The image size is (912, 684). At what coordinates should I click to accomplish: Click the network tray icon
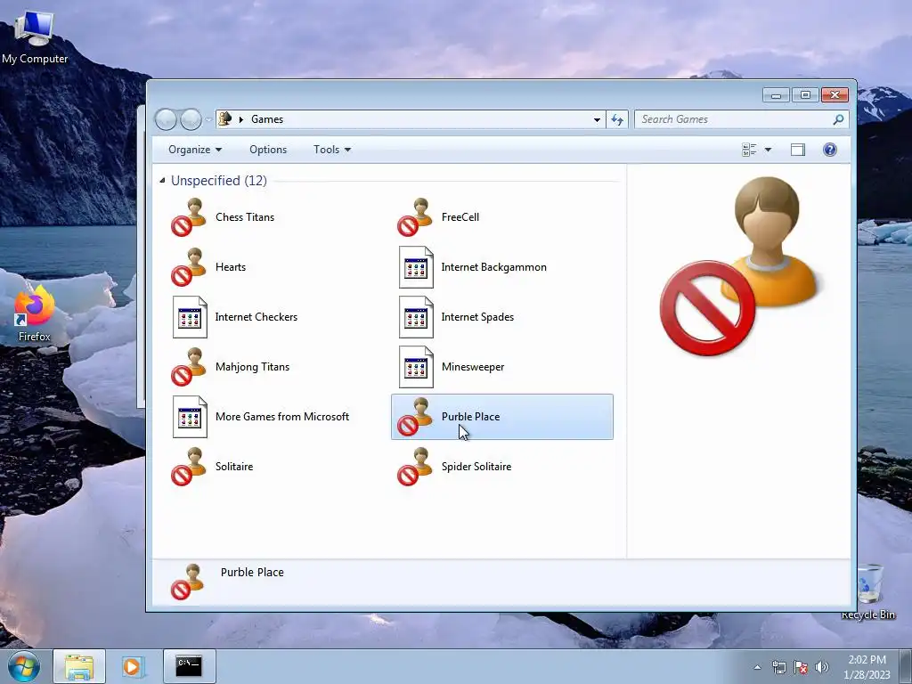[778, 667]
